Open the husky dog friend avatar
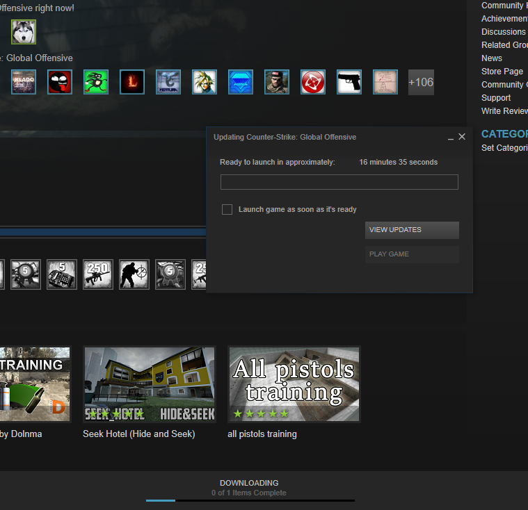This screenshot has width=528, height=510. point(24,32)
